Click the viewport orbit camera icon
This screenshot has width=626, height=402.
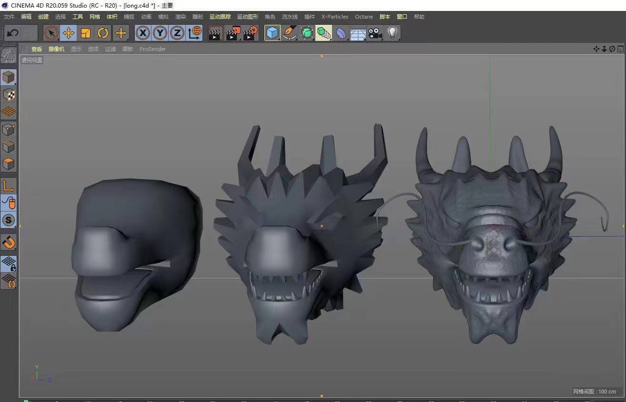pyautogui.click(x=612, y=49)
